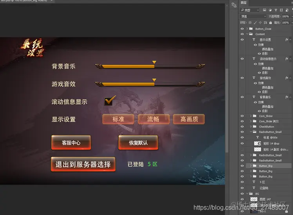293x215 pixels.
Task: Hide the 图层 147 layer
Action: click(x=242, y=199)
